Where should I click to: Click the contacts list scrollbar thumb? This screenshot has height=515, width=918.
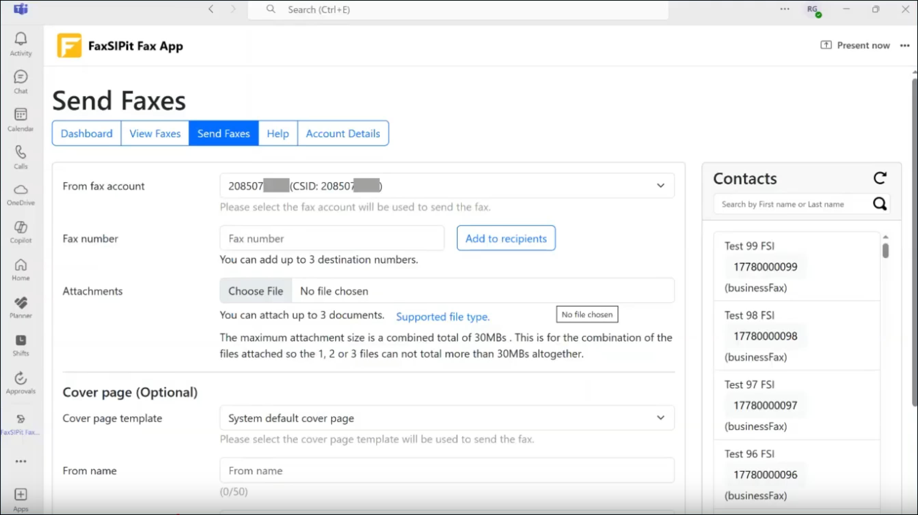click(886, 251)
